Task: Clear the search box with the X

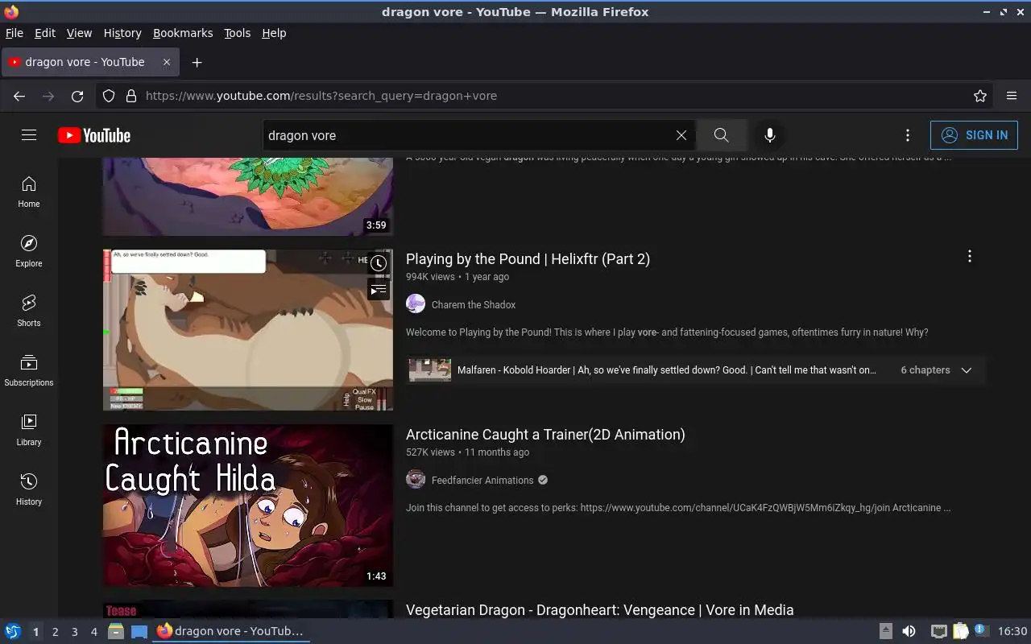Action: point(681,135)
